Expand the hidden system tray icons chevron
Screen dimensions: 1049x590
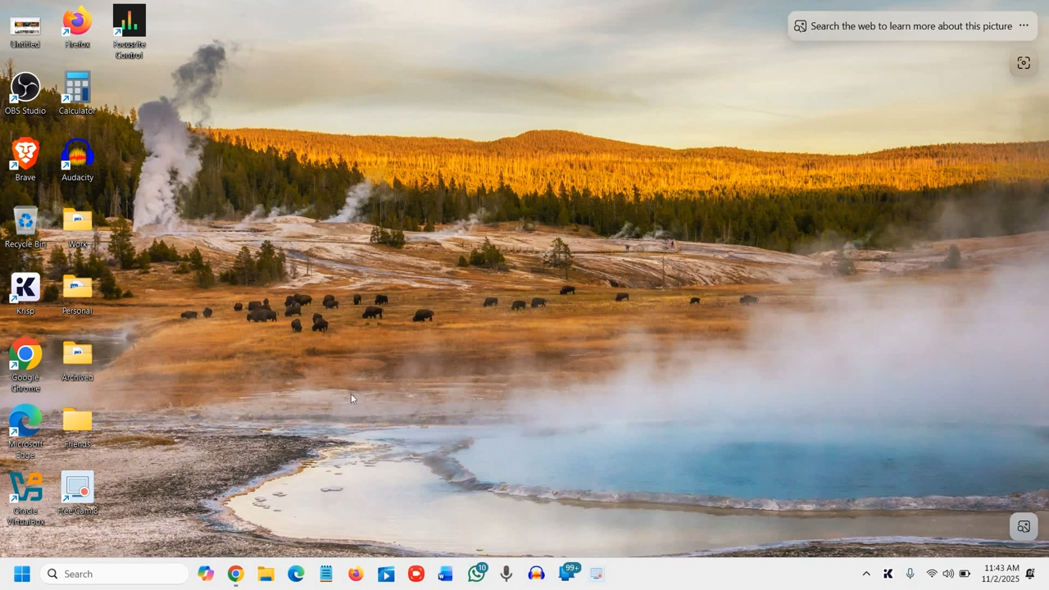pos(866,574)
